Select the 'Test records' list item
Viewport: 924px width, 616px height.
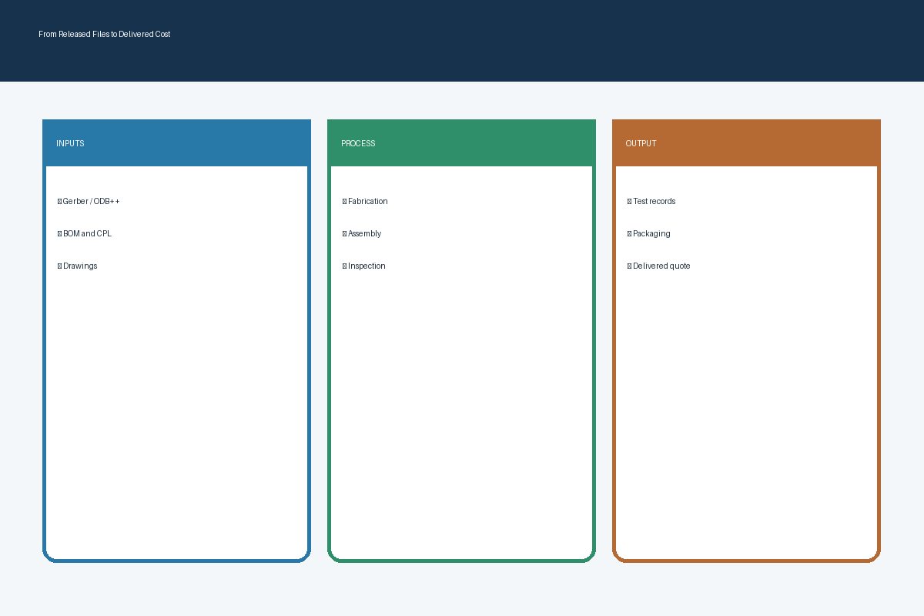click(651, 201)
